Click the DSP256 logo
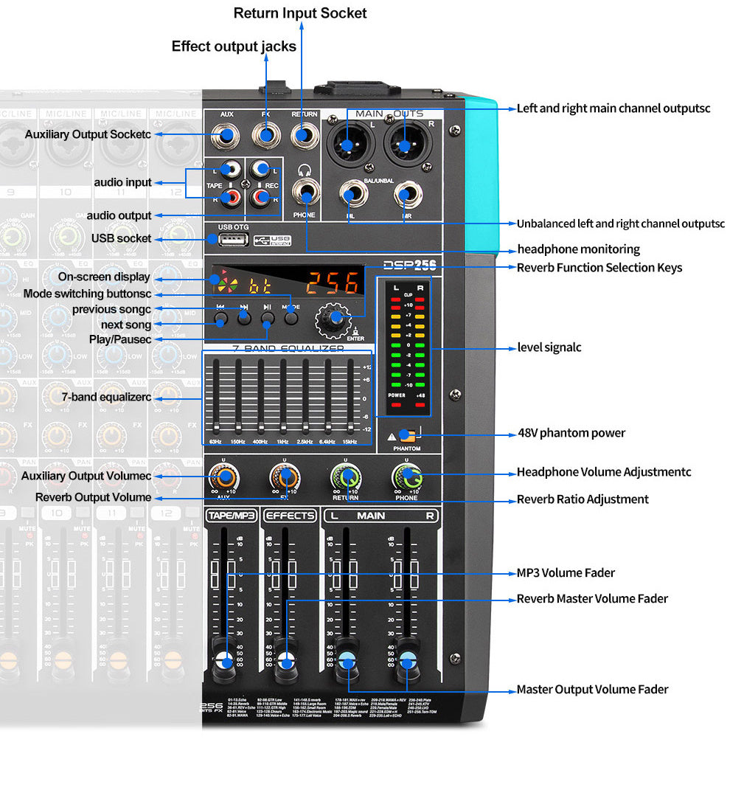The image size is (730, 807). (x=409, y=265)
